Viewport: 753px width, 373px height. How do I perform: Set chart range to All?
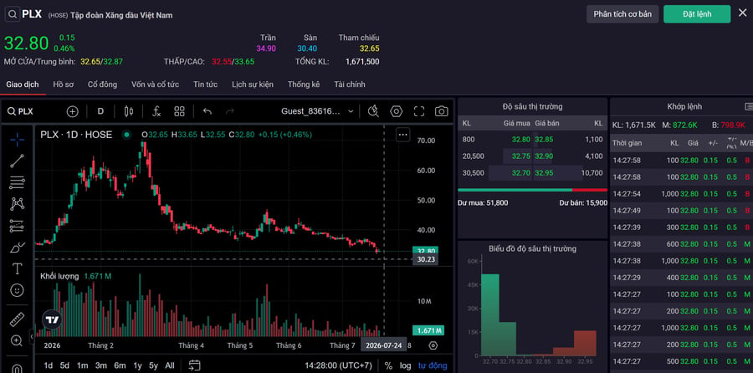coord(170,365)
